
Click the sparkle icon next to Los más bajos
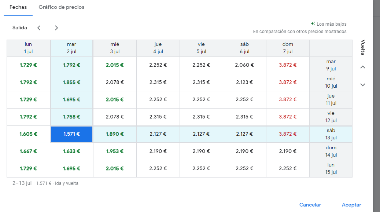(313, 24)
